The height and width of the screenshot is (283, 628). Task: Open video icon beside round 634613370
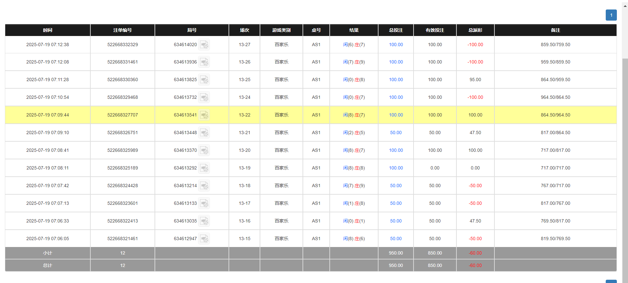coord(204,150)
